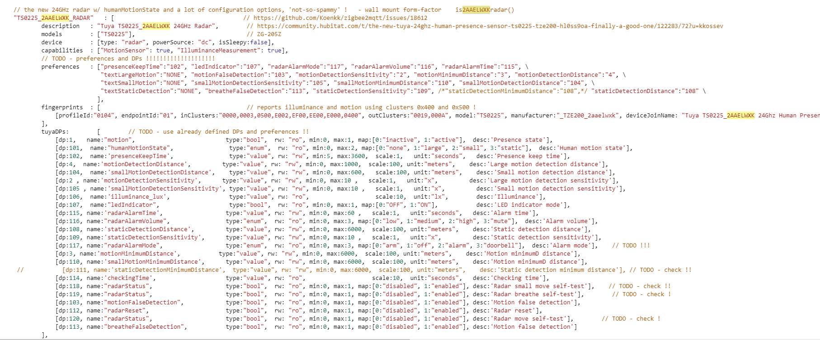Click name:"humanMotionState" on dp:101 line
Image resolution: width=820 pixels, height=340 pixels.
(130, 148)
